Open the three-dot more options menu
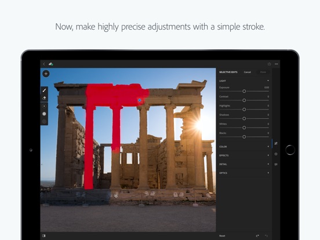The image size is (320, 240). pos(277,64)
